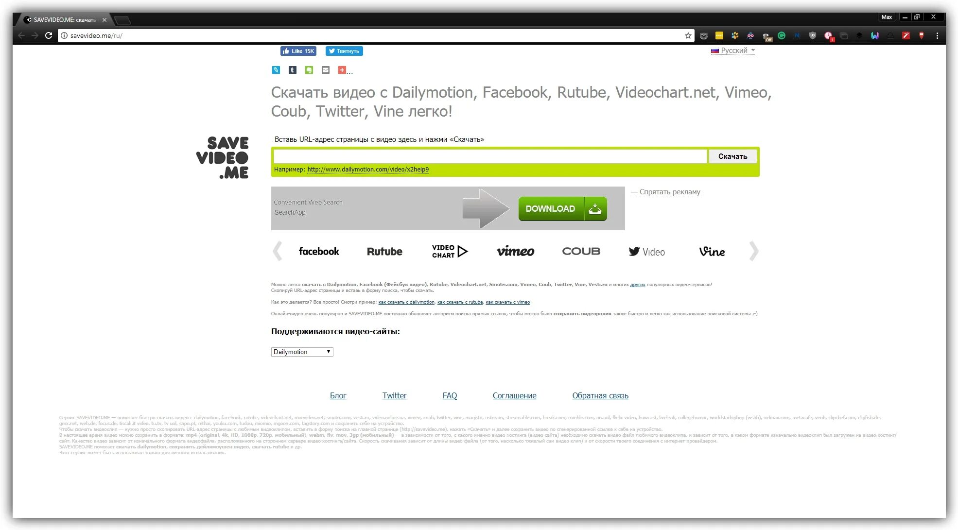Expand the Dailymotion supported sites dropdown

pos(302,352)
